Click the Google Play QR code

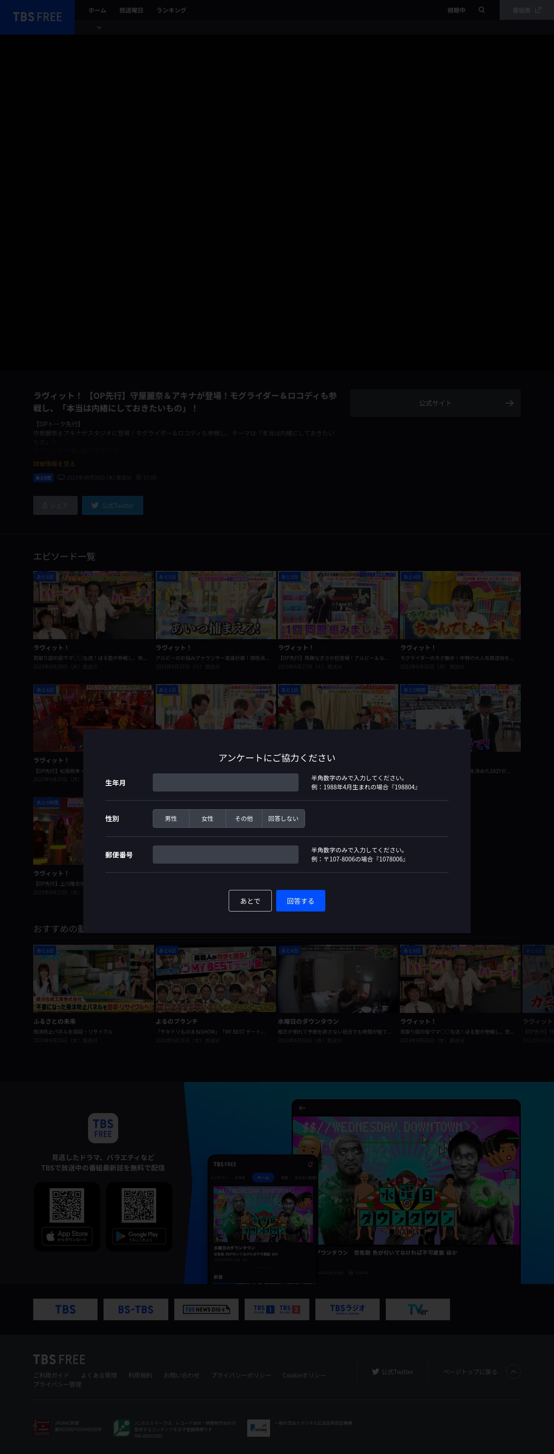[139, 1205]
